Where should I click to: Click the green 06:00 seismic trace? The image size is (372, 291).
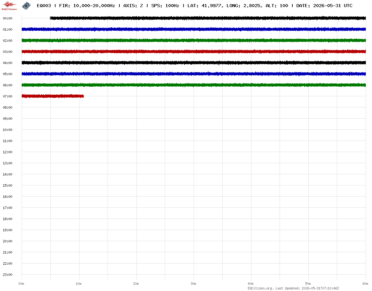point(194,85)
